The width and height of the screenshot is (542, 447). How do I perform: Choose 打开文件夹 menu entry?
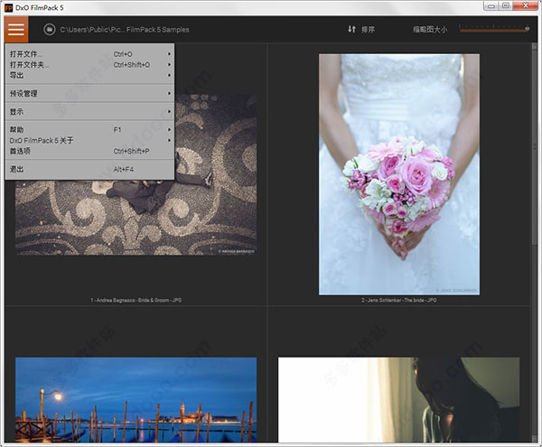pyautogui.click(x=30, y=65)
